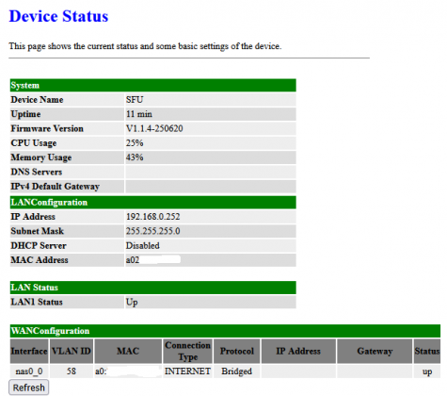Click the VLAN ID column header
The width and height of the screenshot is (447, 396).
click(72, 351)
